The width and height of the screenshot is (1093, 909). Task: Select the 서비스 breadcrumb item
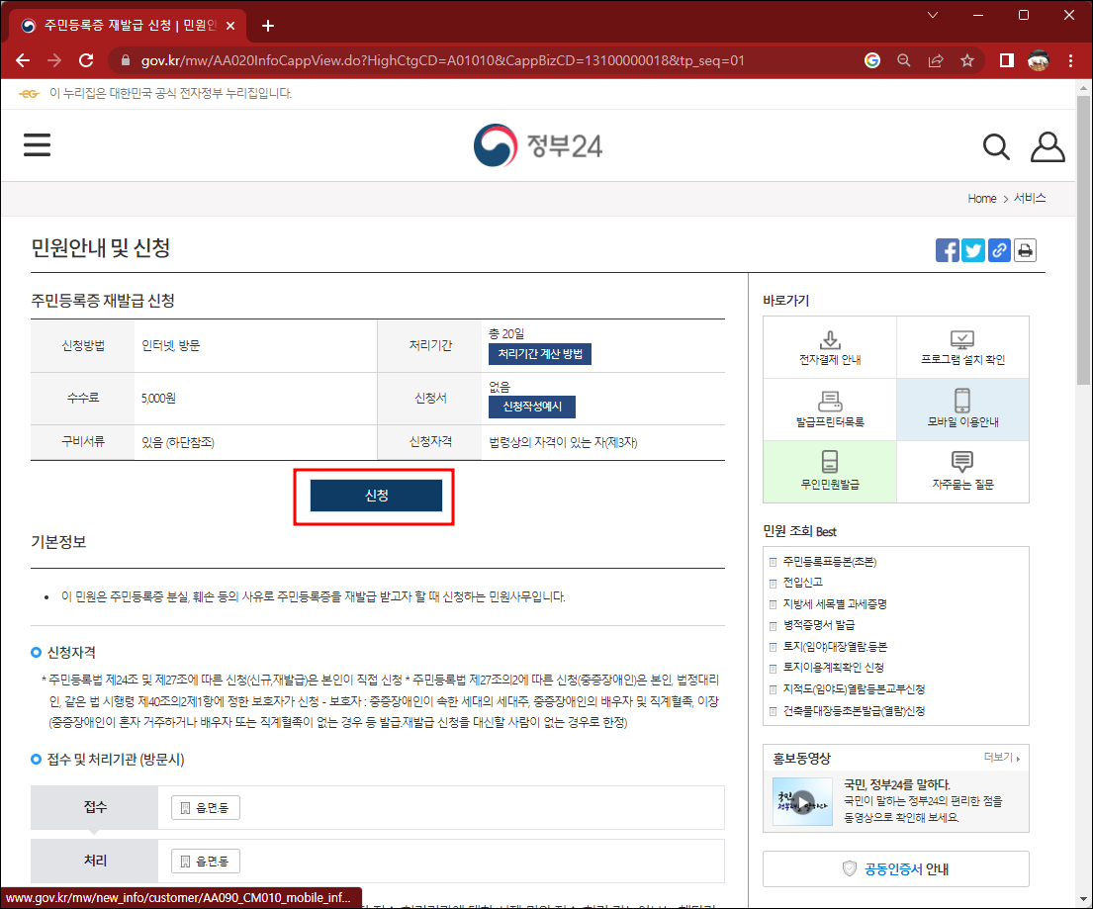point(1031,198)
